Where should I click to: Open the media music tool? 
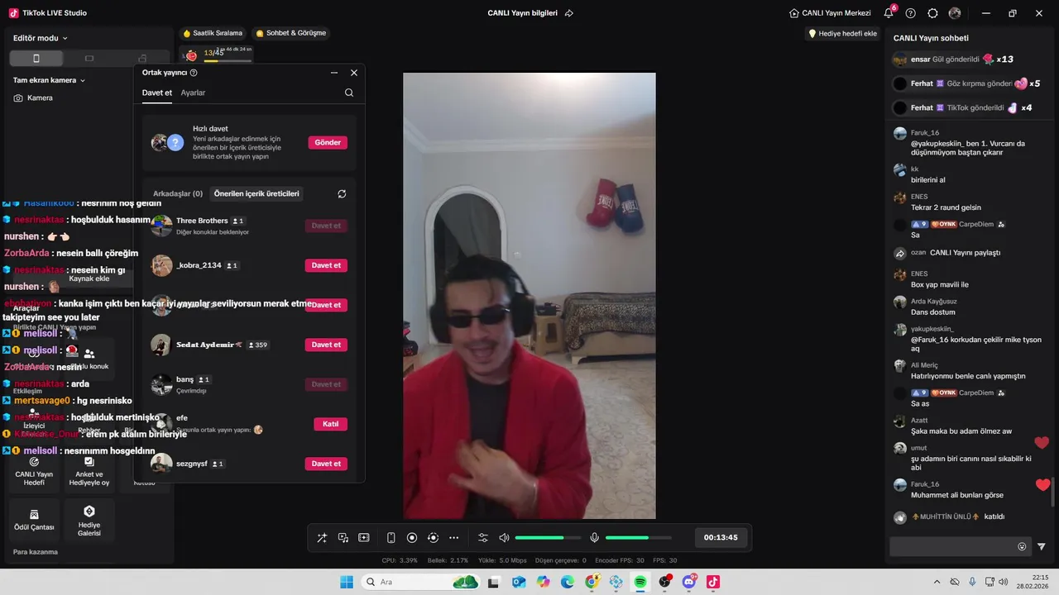click(343, 538)
